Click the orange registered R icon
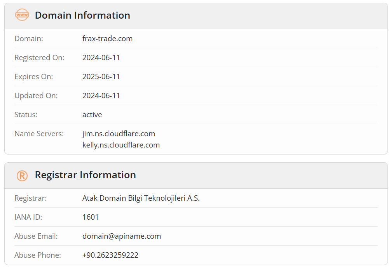Viewport: 391px width, 269px height. tap(22, 175)
